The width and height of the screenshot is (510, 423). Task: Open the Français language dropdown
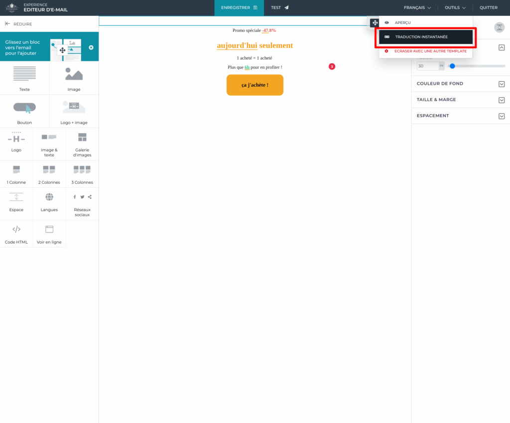coord(416,7)
